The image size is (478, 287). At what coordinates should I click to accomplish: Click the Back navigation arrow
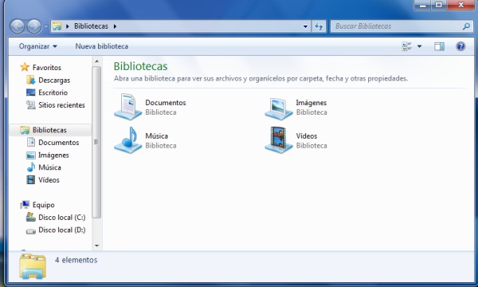17,26
